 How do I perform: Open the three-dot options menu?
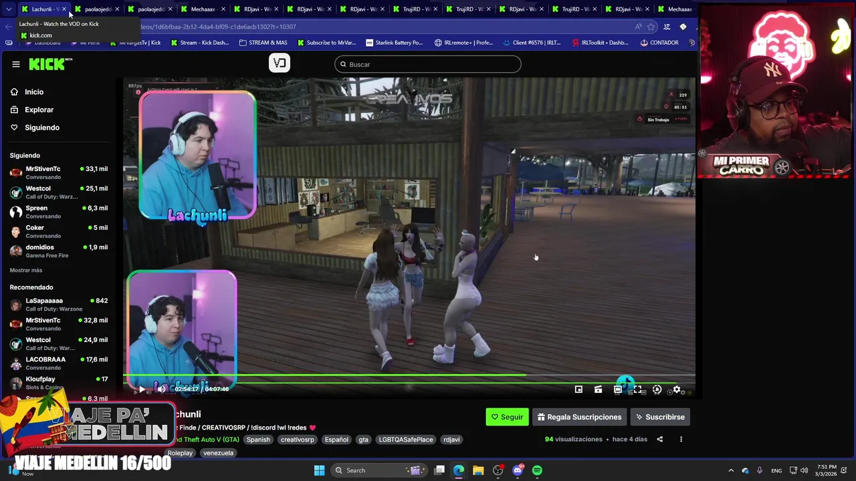tap(681, 439)
